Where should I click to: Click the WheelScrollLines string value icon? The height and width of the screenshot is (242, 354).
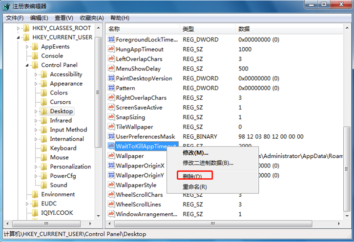[x=111, y=205]
